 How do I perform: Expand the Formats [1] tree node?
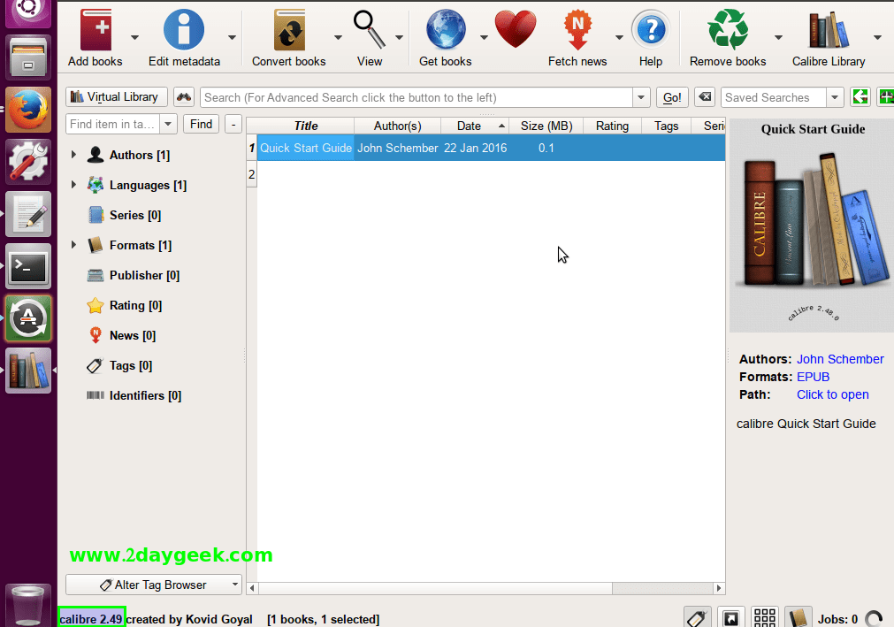point(73,245)
